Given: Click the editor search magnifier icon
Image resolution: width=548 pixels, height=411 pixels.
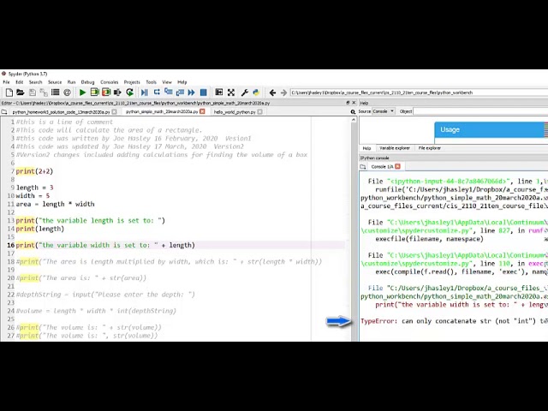Looking at the screenshot, I should point(353,112).
